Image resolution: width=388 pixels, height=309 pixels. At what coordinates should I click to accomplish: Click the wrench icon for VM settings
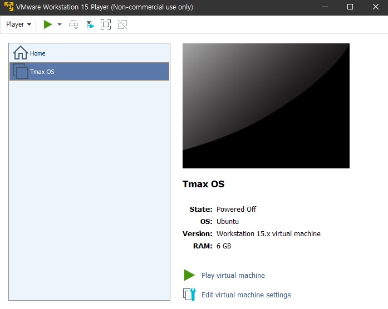190,295
